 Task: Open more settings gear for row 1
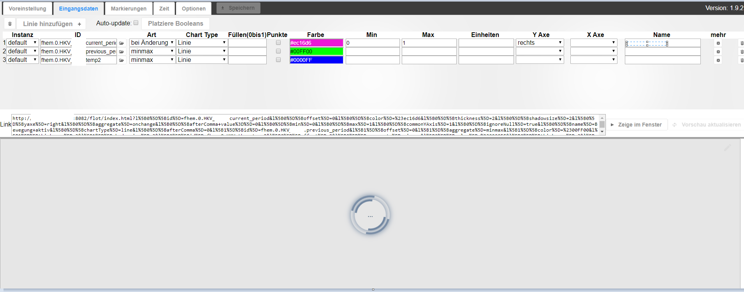[x=718, y=43]
